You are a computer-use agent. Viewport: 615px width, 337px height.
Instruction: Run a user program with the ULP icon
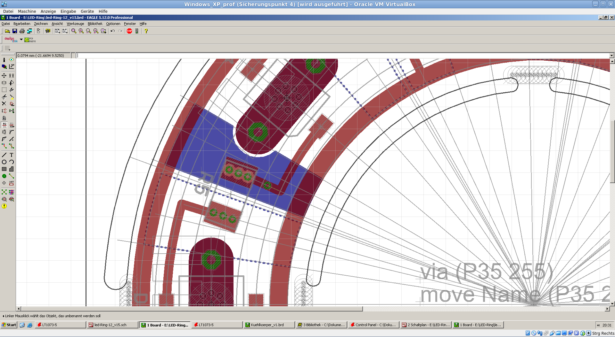[x=65, y=31]
